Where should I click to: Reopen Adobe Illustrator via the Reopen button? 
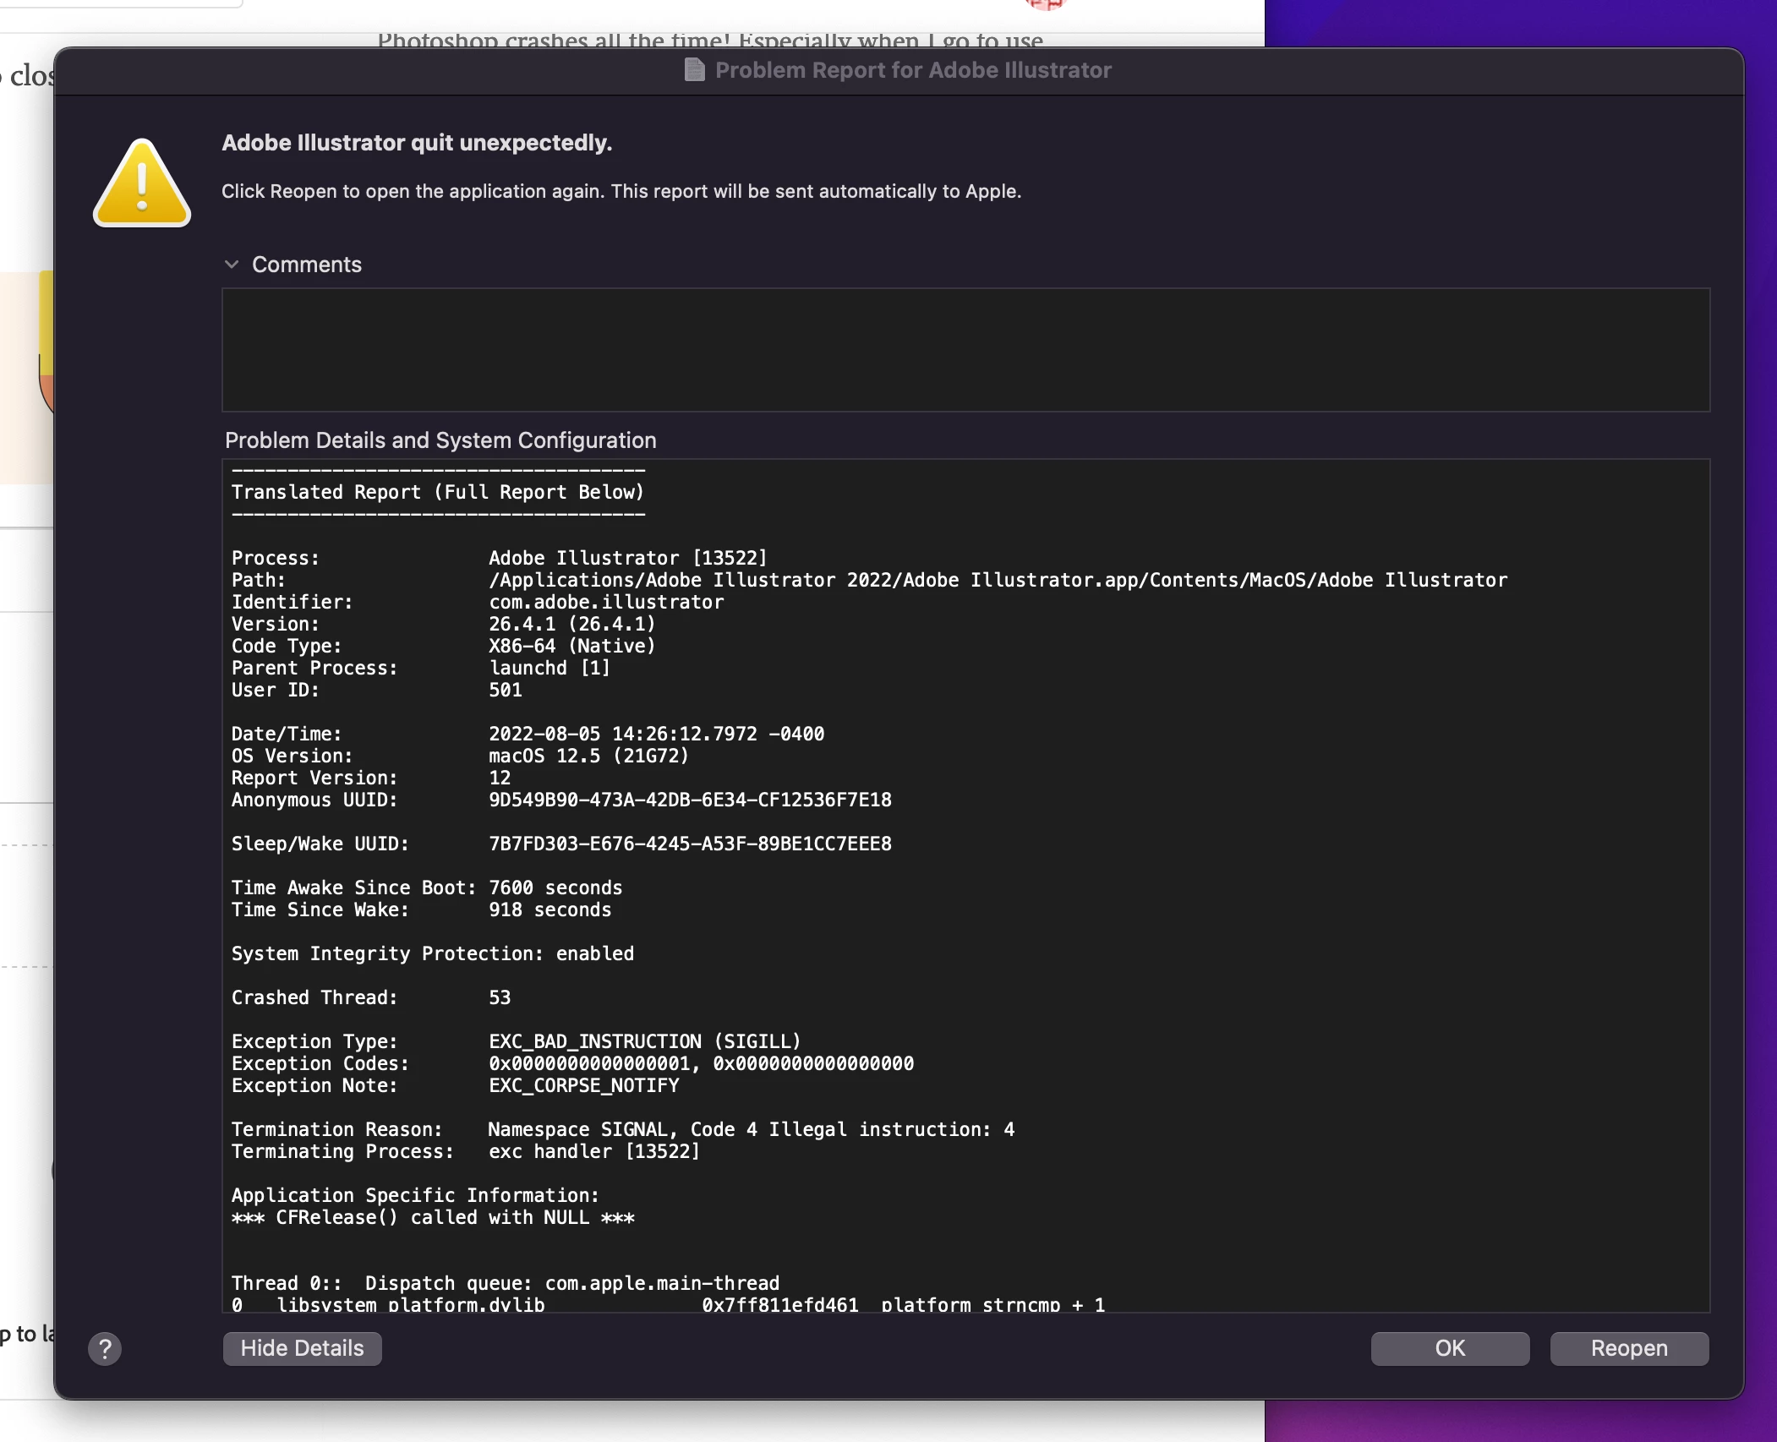[1628, 1348]
